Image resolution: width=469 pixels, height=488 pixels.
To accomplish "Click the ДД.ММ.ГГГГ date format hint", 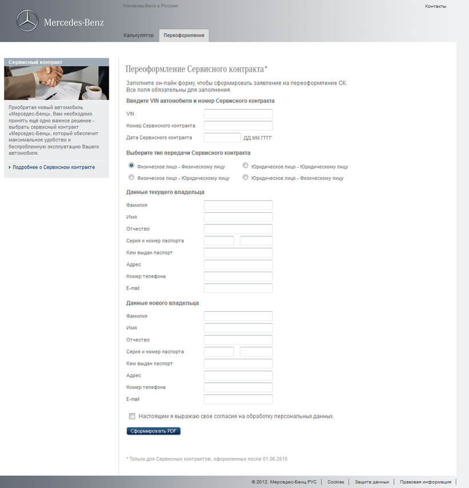I will coord(258,138).
